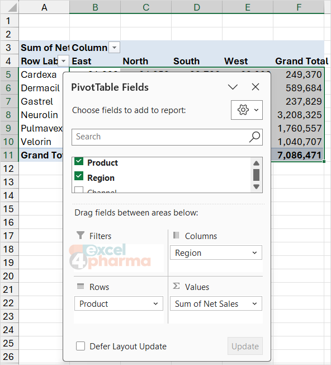Click the Gastrel row label cell
The image size is (331, 365).
[41, 101]
